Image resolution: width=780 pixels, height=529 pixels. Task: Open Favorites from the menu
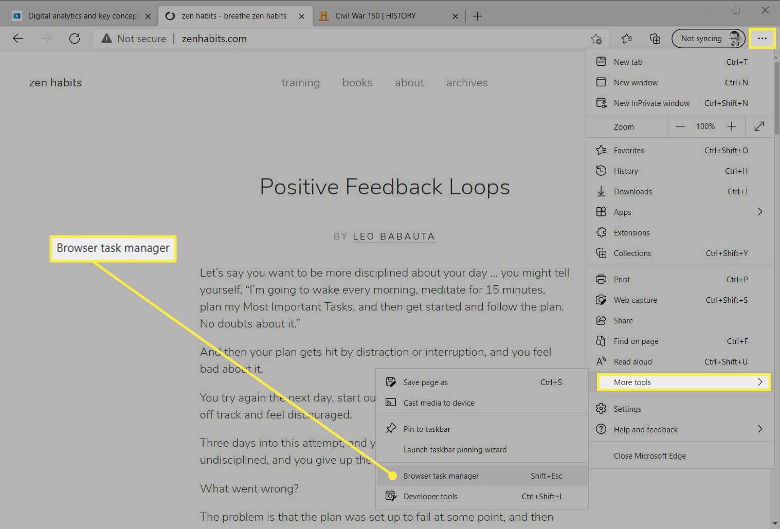[x=680, y=150]
